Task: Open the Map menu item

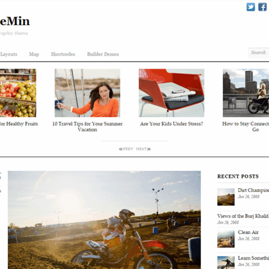Action: click(x=34, y=54)
